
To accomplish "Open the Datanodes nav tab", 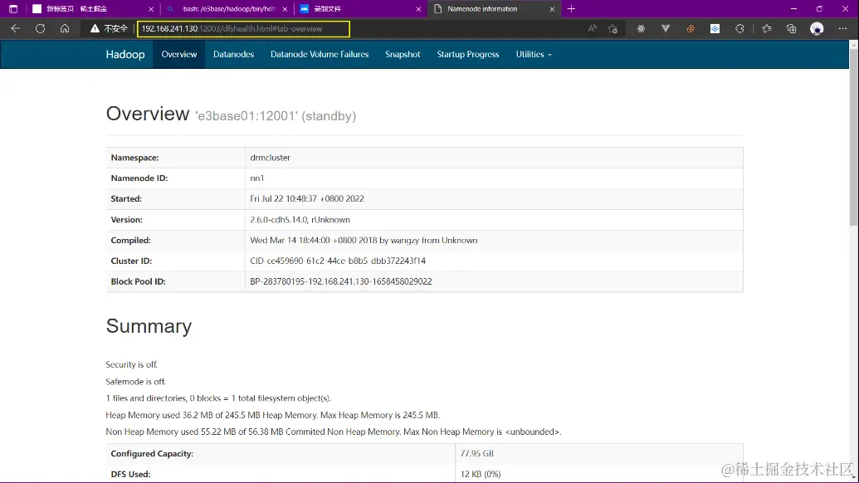I will (x=233, y=54).
